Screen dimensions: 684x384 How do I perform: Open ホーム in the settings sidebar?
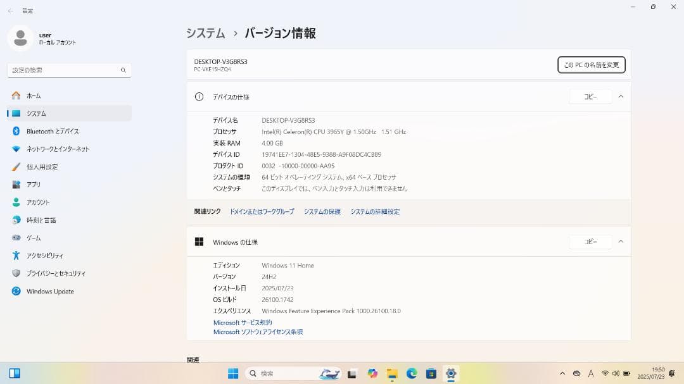point(69,96)
